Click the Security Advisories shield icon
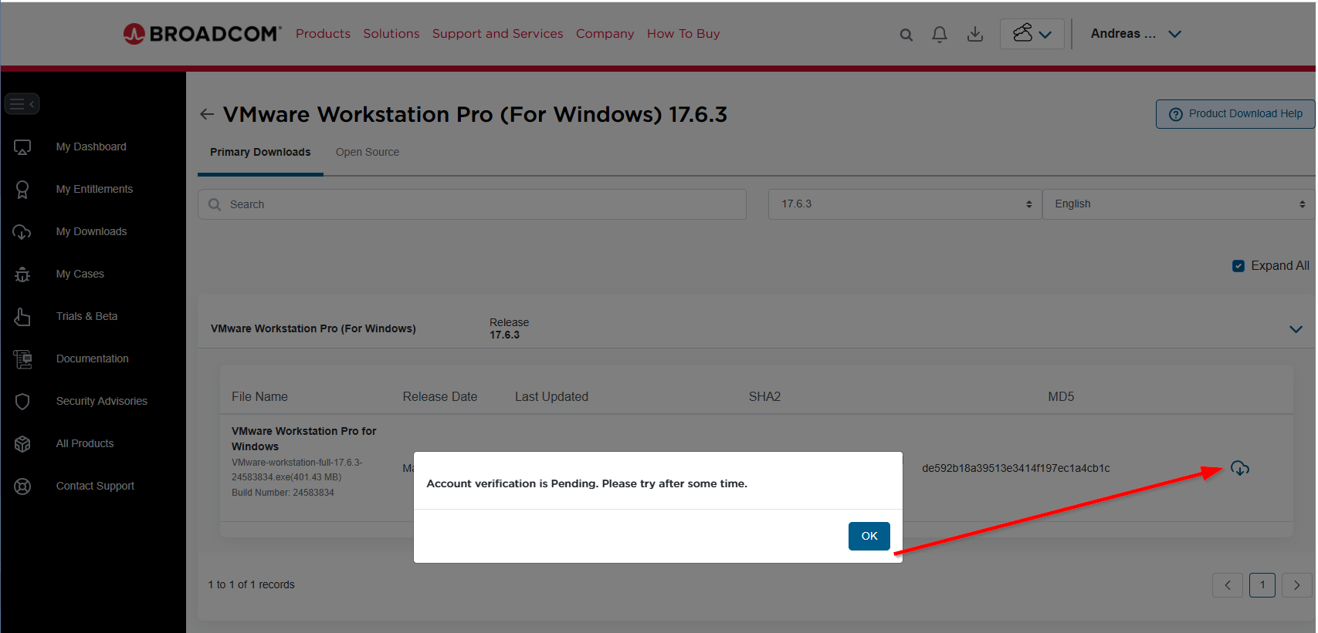Viewport: 1318px width, 633px height. point(22,402)
